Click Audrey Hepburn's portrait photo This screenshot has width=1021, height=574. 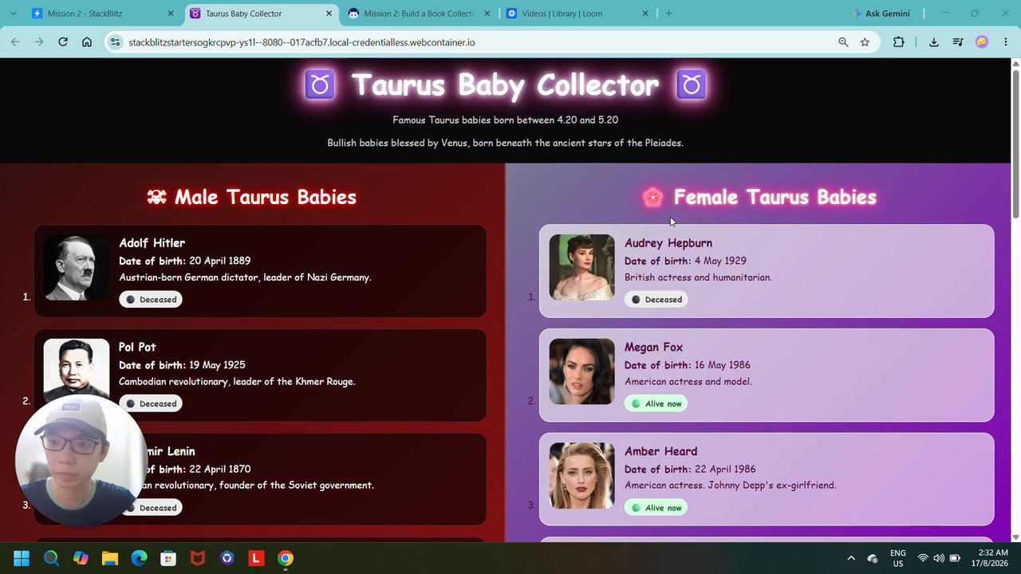tap(582, 267)
